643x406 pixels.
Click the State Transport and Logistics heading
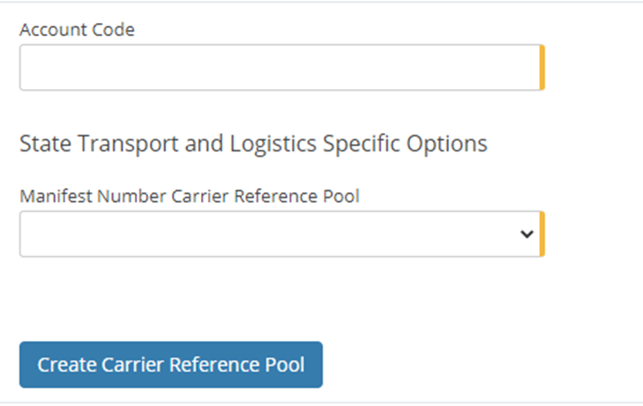[253, 144]
